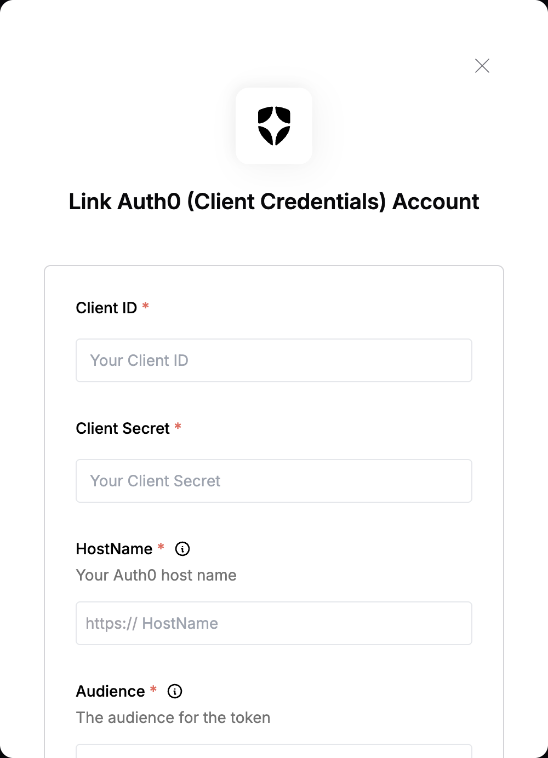Screen dimensions: 548x758
Task: Open the Audience info tooltip icon
Action: [x=175, y=691]
